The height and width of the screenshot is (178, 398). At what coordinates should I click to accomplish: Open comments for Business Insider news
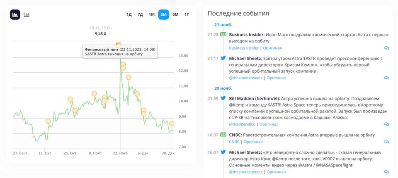pos(386,48)
